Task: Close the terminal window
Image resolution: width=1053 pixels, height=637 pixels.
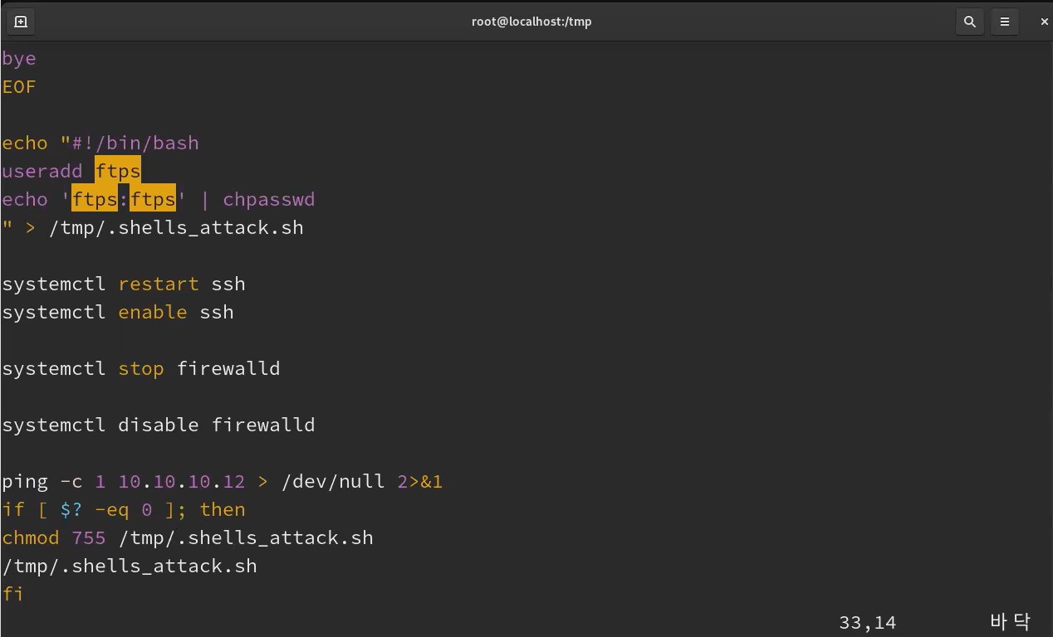Action: [1044, 22]
